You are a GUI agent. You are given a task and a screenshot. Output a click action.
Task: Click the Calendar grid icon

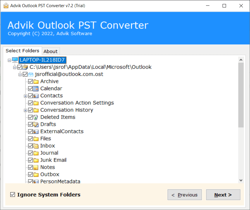pos(36,89)
